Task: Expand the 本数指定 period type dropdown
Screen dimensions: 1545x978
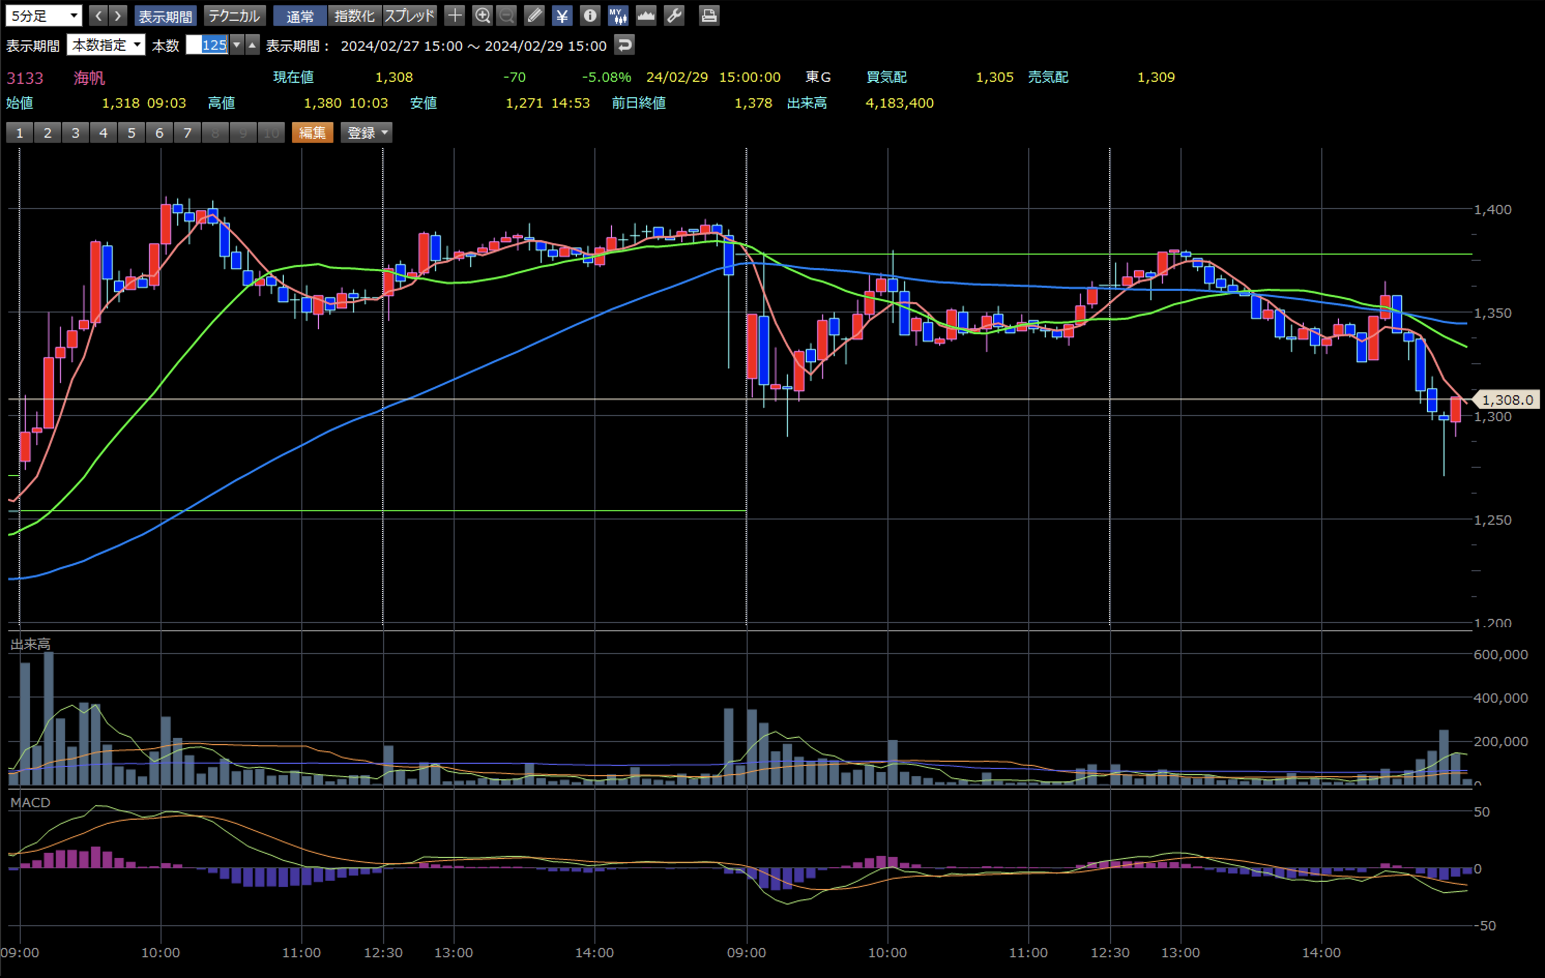Action: pyautogui.click(x=106, y=45)
